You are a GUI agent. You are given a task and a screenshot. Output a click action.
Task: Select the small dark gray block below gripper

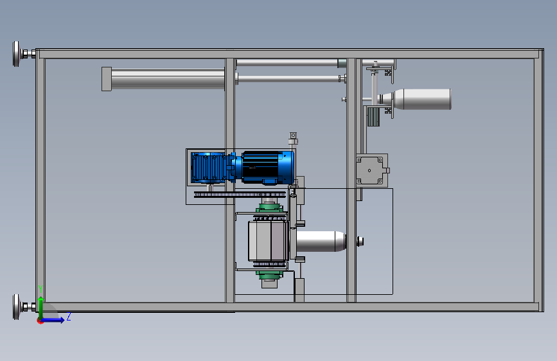coord(373,116)
